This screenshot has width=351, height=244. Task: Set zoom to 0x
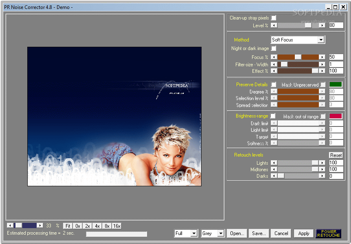coord(78,226)
